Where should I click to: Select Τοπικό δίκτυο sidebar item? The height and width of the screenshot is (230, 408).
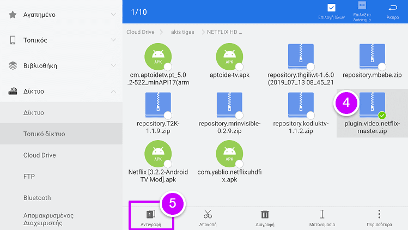61,134
